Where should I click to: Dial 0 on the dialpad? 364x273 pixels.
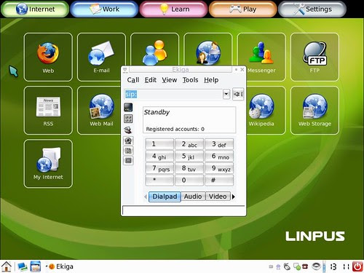189,181
